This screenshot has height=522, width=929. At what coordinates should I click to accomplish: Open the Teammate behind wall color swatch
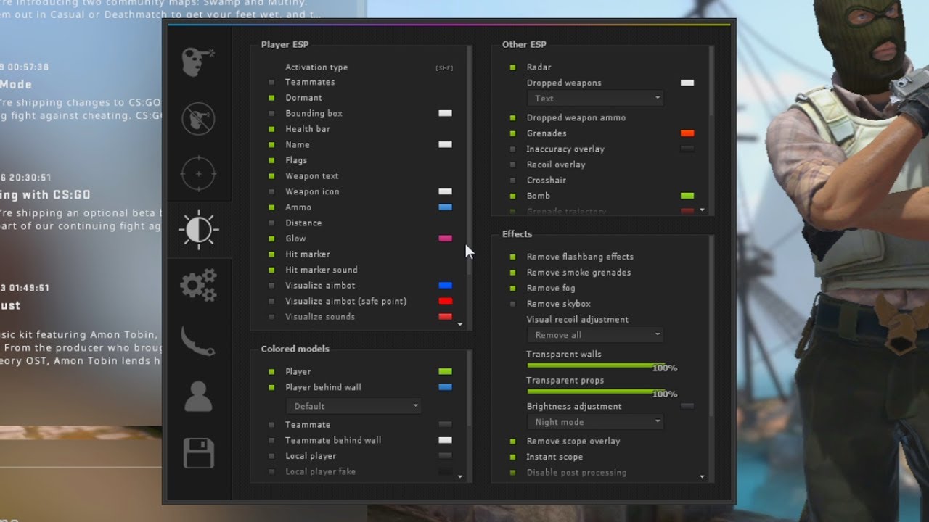446,440
